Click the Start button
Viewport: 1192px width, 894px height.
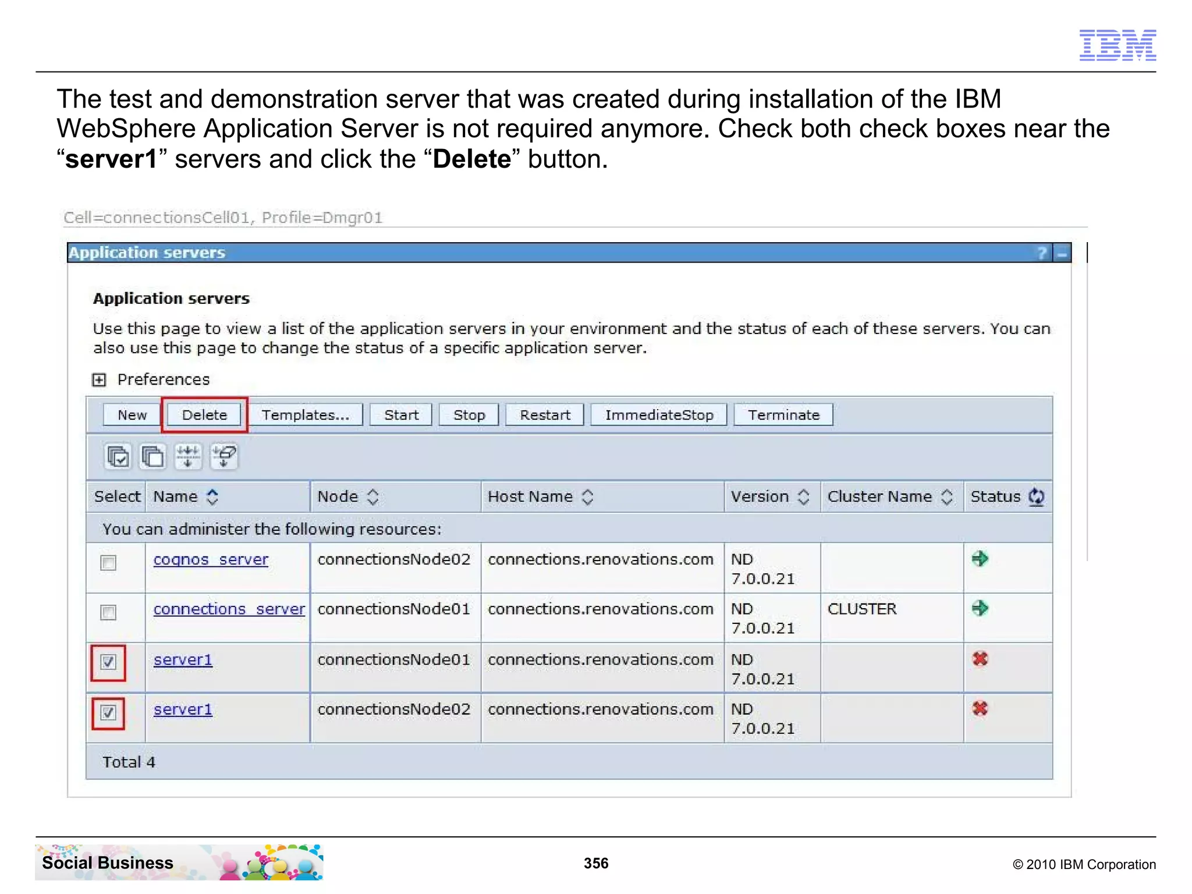pyautogui.click(x=401, y=415)
